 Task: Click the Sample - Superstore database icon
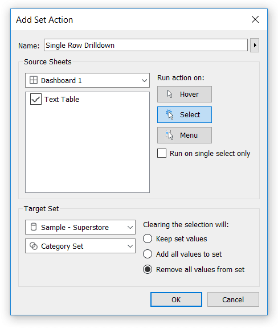[x=34, y=227]
